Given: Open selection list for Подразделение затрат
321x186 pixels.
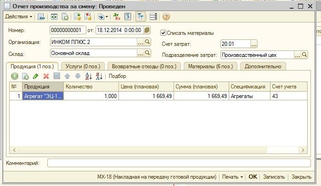Looking at the screenshot, I should tap(297, 55).
